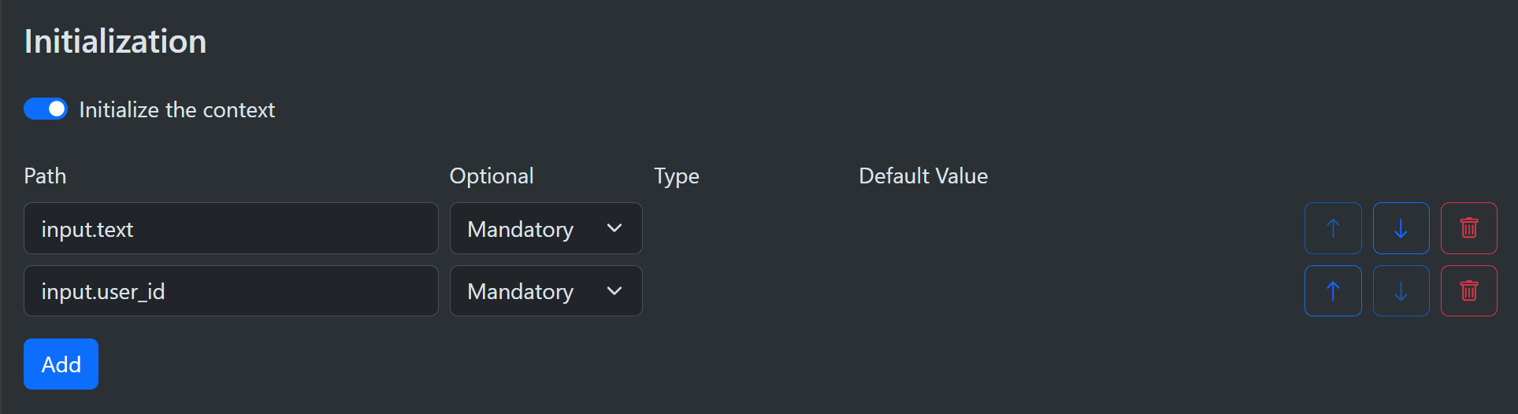Click chevron arrow in input.user_id's Optional dropdown
Viewport: 1518px width, 414px height.
(614, 291)
